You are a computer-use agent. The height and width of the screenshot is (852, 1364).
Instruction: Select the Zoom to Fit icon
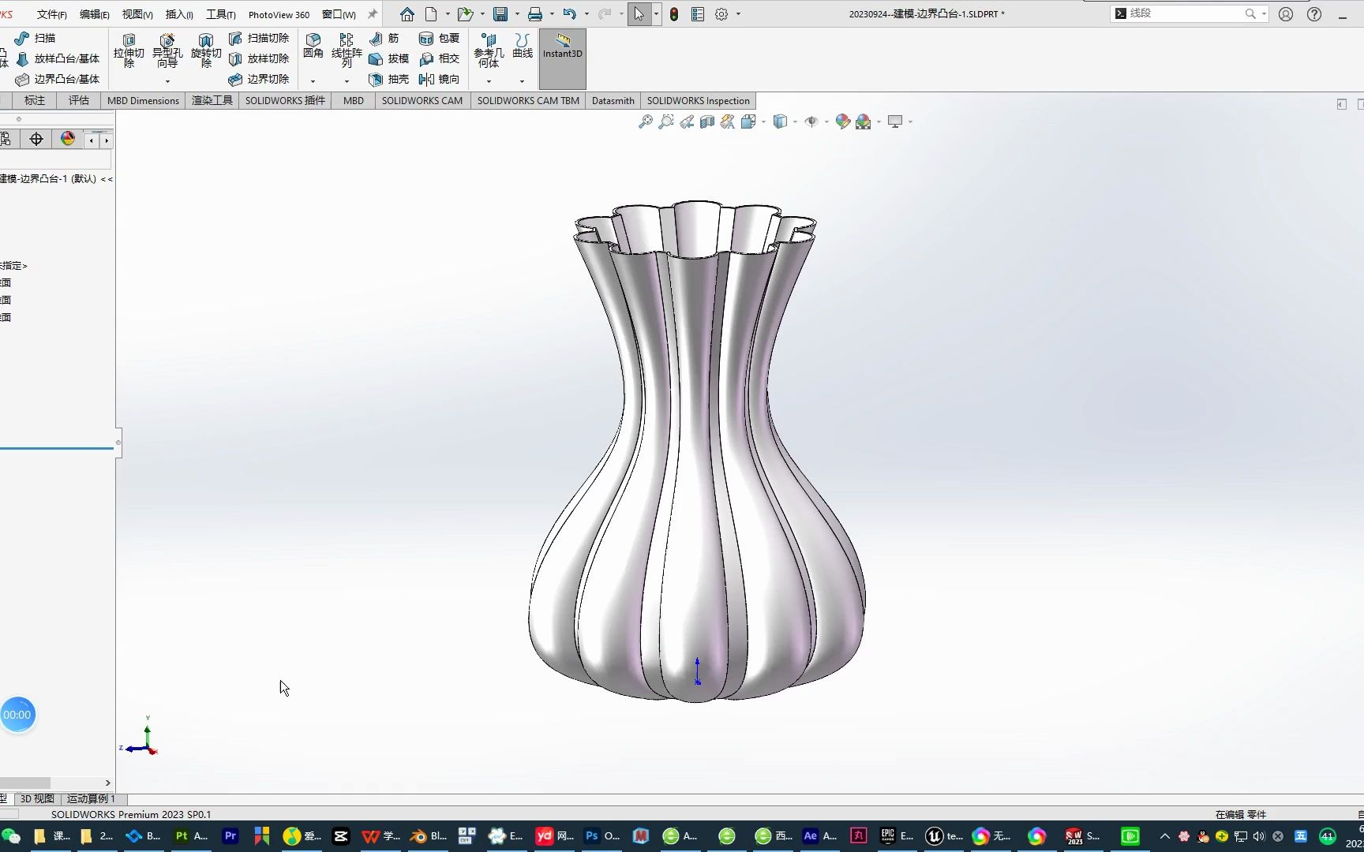pyautogui.click(x=646, y=121)
